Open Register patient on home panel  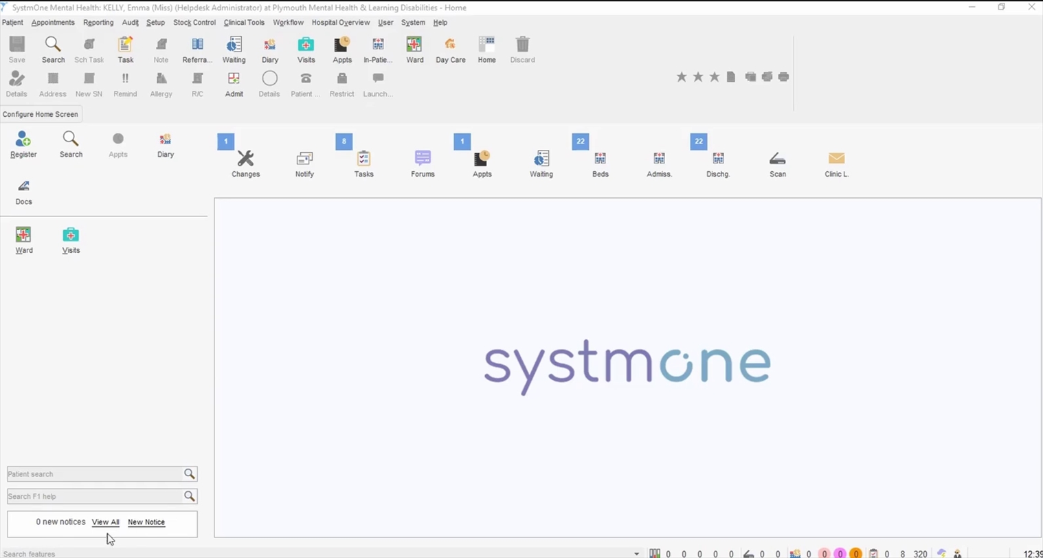pos(23,144)
